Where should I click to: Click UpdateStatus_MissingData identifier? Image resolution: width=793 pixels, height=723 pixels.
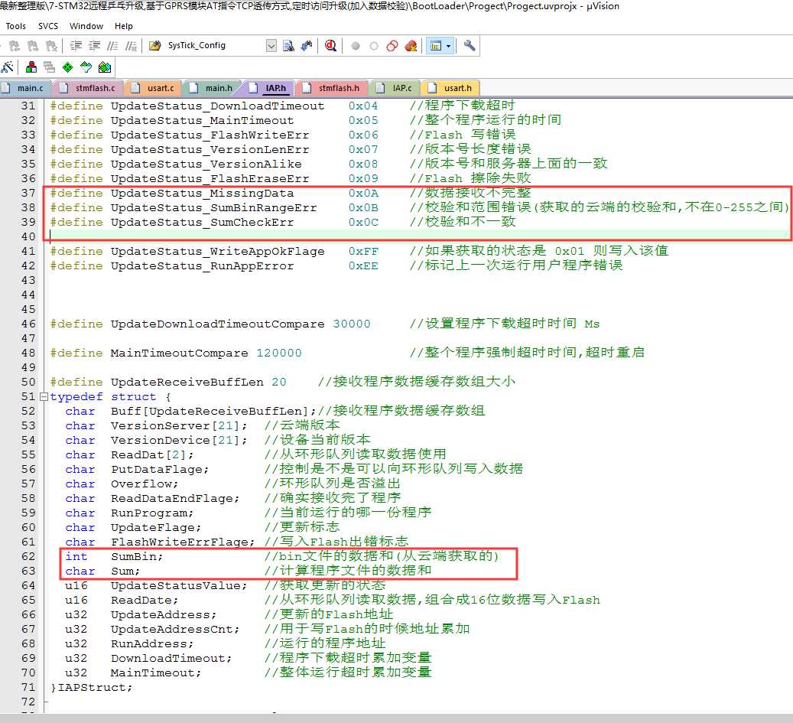[x=203, y=194]
